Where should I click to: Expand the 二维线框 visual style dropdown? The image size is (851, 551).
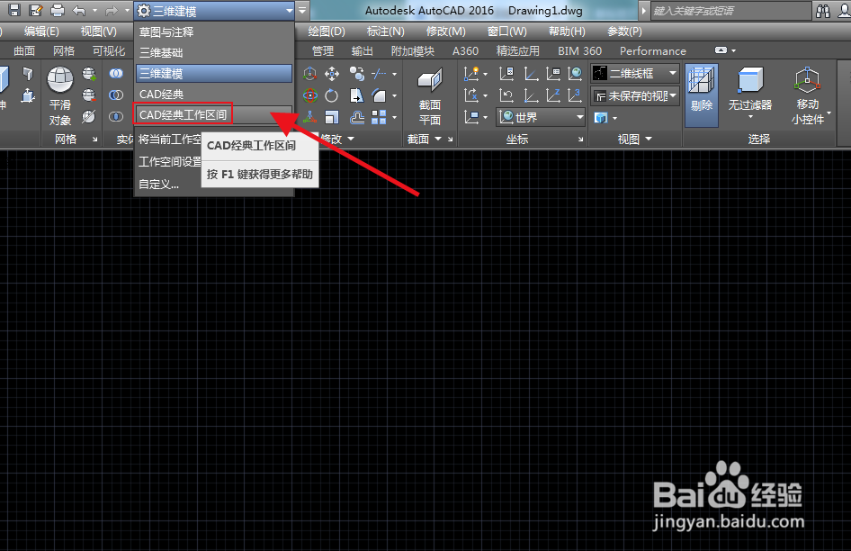(x=671, y=74)
